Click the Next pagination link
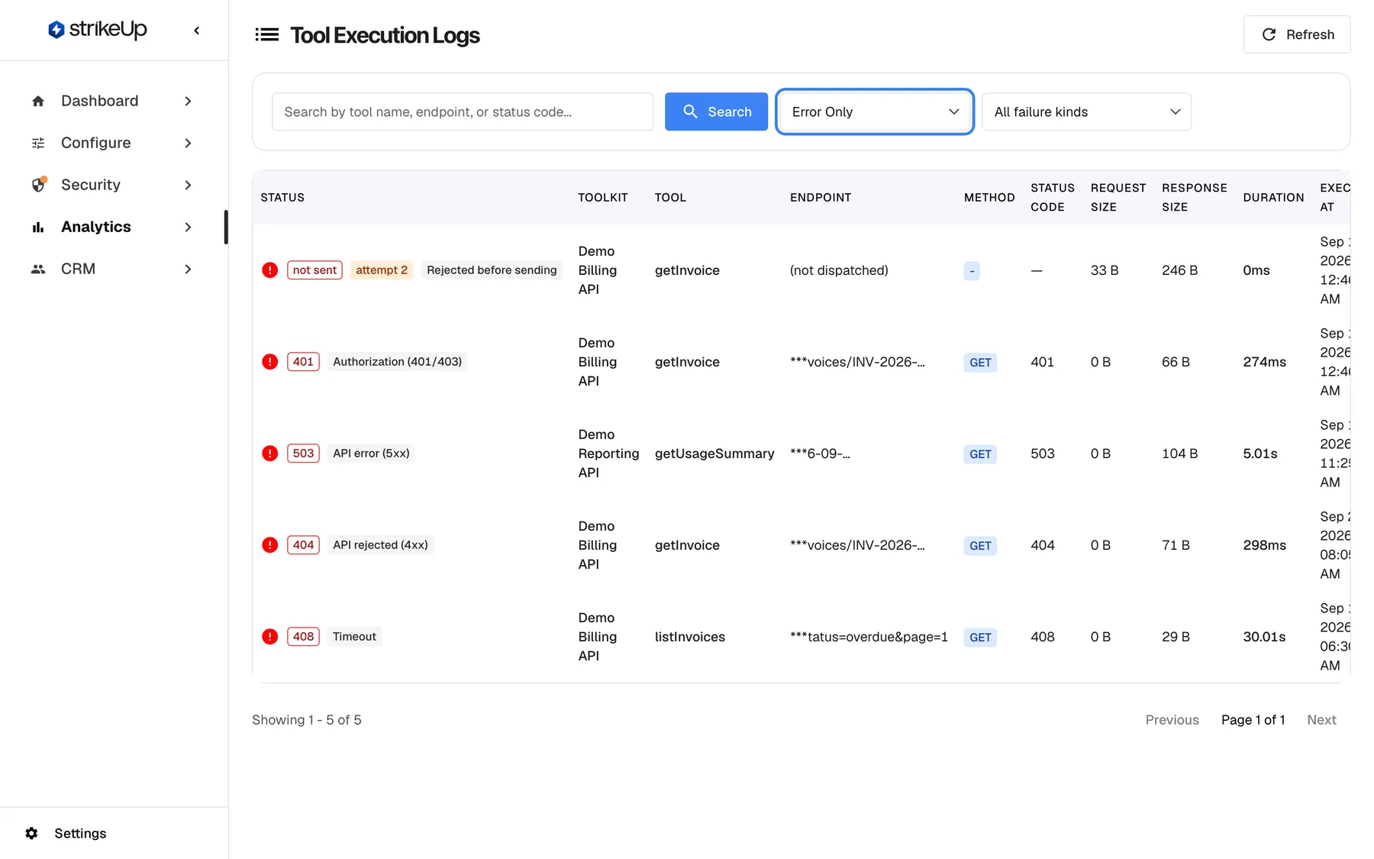The width and height of the screenshot is (1374, 859). (1321, 720)
